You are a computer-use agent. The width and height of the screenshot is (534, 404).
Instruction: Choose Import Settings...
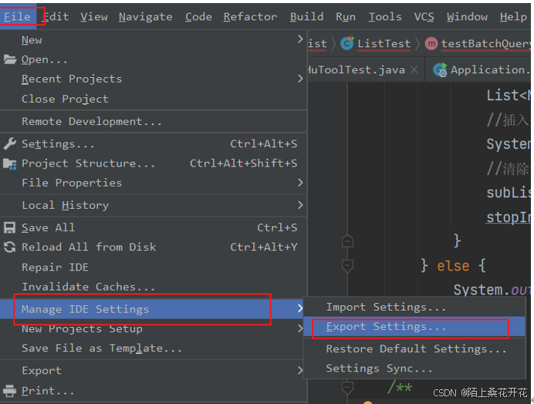pyautogui.click(x=414, y=307)
